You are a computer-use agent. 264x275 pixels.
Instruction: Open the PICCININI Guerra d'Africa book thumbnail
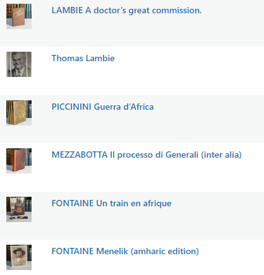(x=19, y=113)
